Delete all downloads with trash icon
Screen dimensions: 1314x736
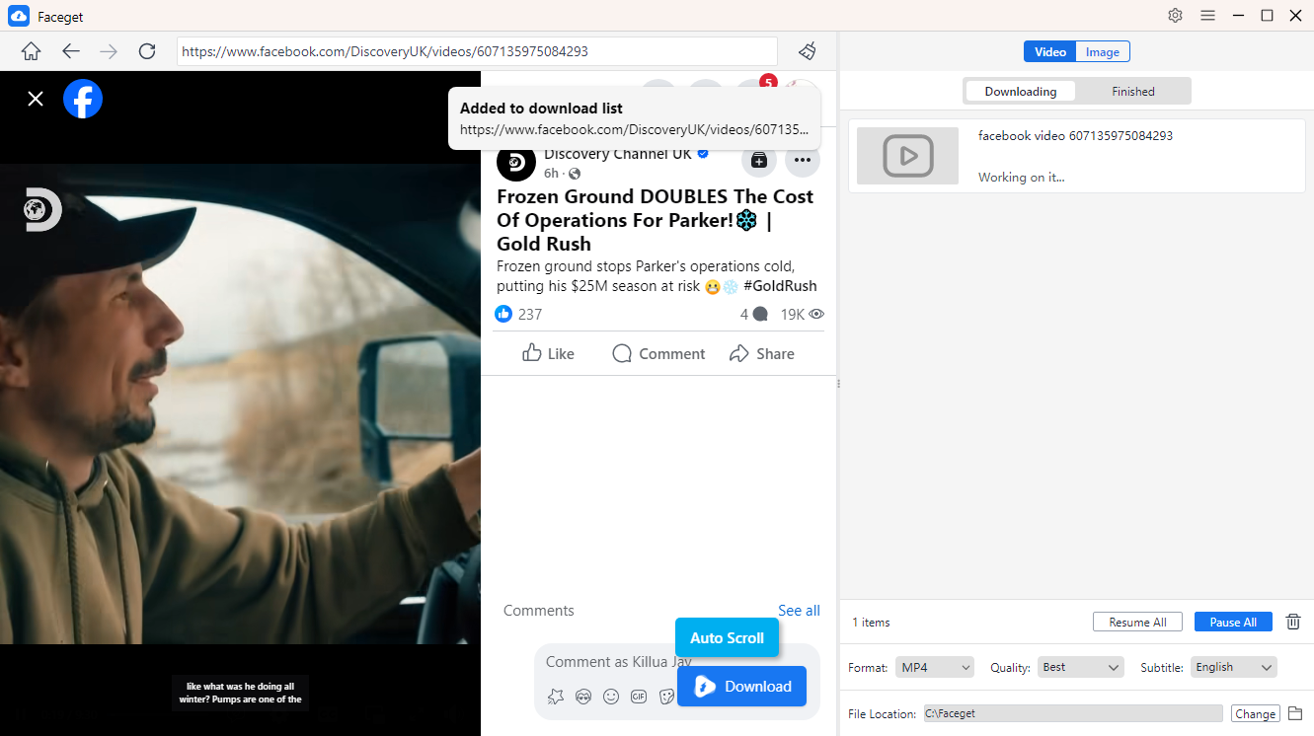click(1293, 622)
